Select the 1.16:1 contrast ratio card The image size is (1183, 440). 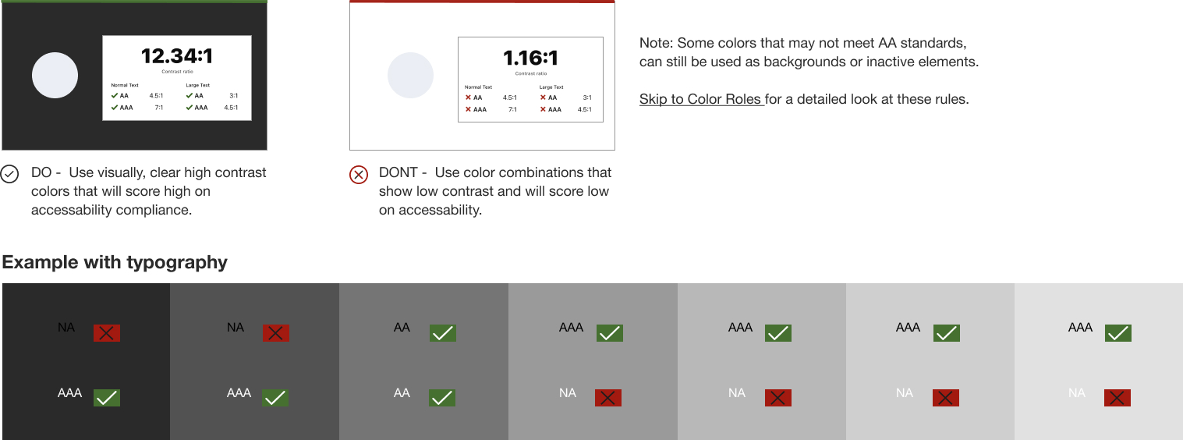531,80
